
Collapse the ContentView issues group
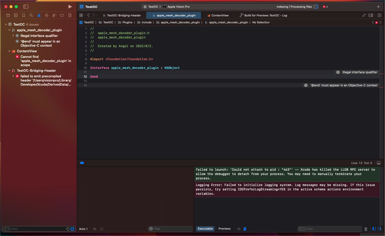pyautogui.click(x=10, y=51)
